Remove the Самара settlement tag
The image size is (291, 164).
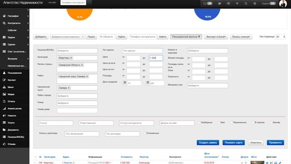coord(69,88)
